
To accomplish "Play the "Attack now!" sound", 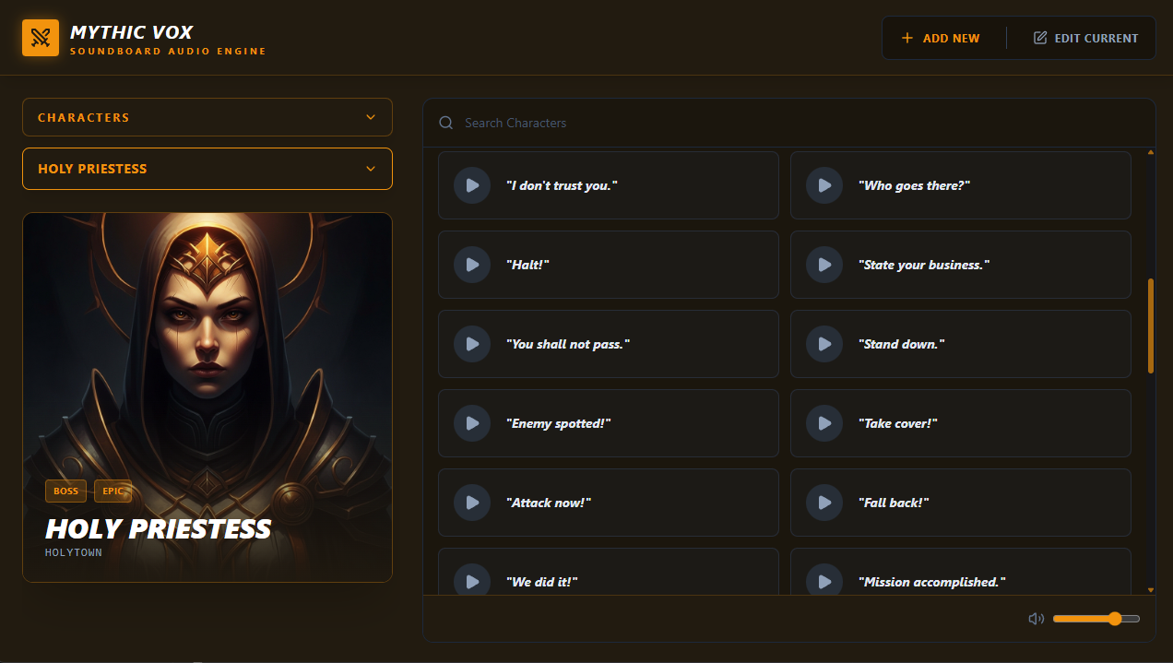I will coord(472,503).
